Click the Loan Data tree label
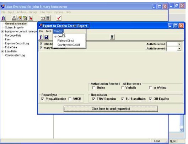This screenshot has height=144, width=188. click(x=11, y=51)
